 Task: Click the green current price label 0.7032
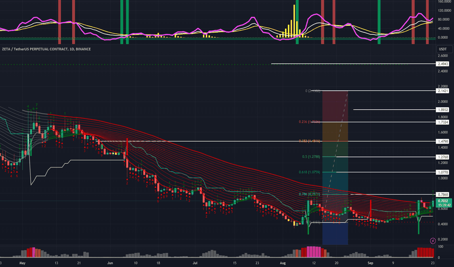click(x=444, y=201)
